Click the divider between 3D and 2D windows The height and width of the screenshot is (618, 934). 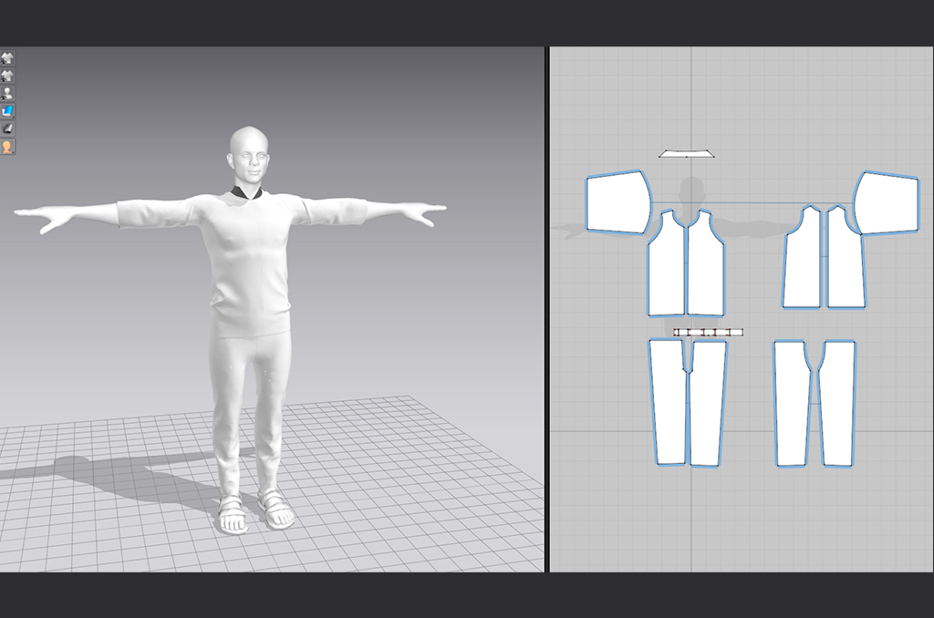[x=546, y=310]
